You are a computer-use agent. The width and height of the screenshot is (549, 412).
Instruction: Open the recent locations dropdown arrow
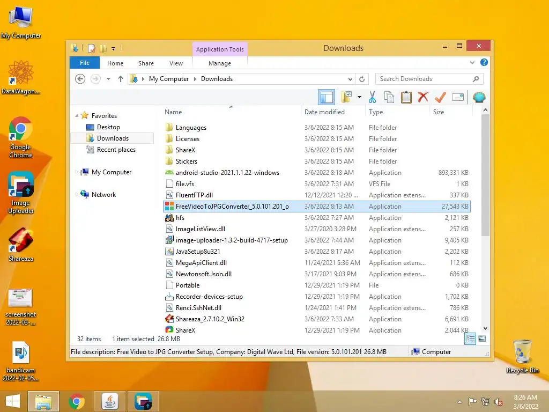[108, 79]
